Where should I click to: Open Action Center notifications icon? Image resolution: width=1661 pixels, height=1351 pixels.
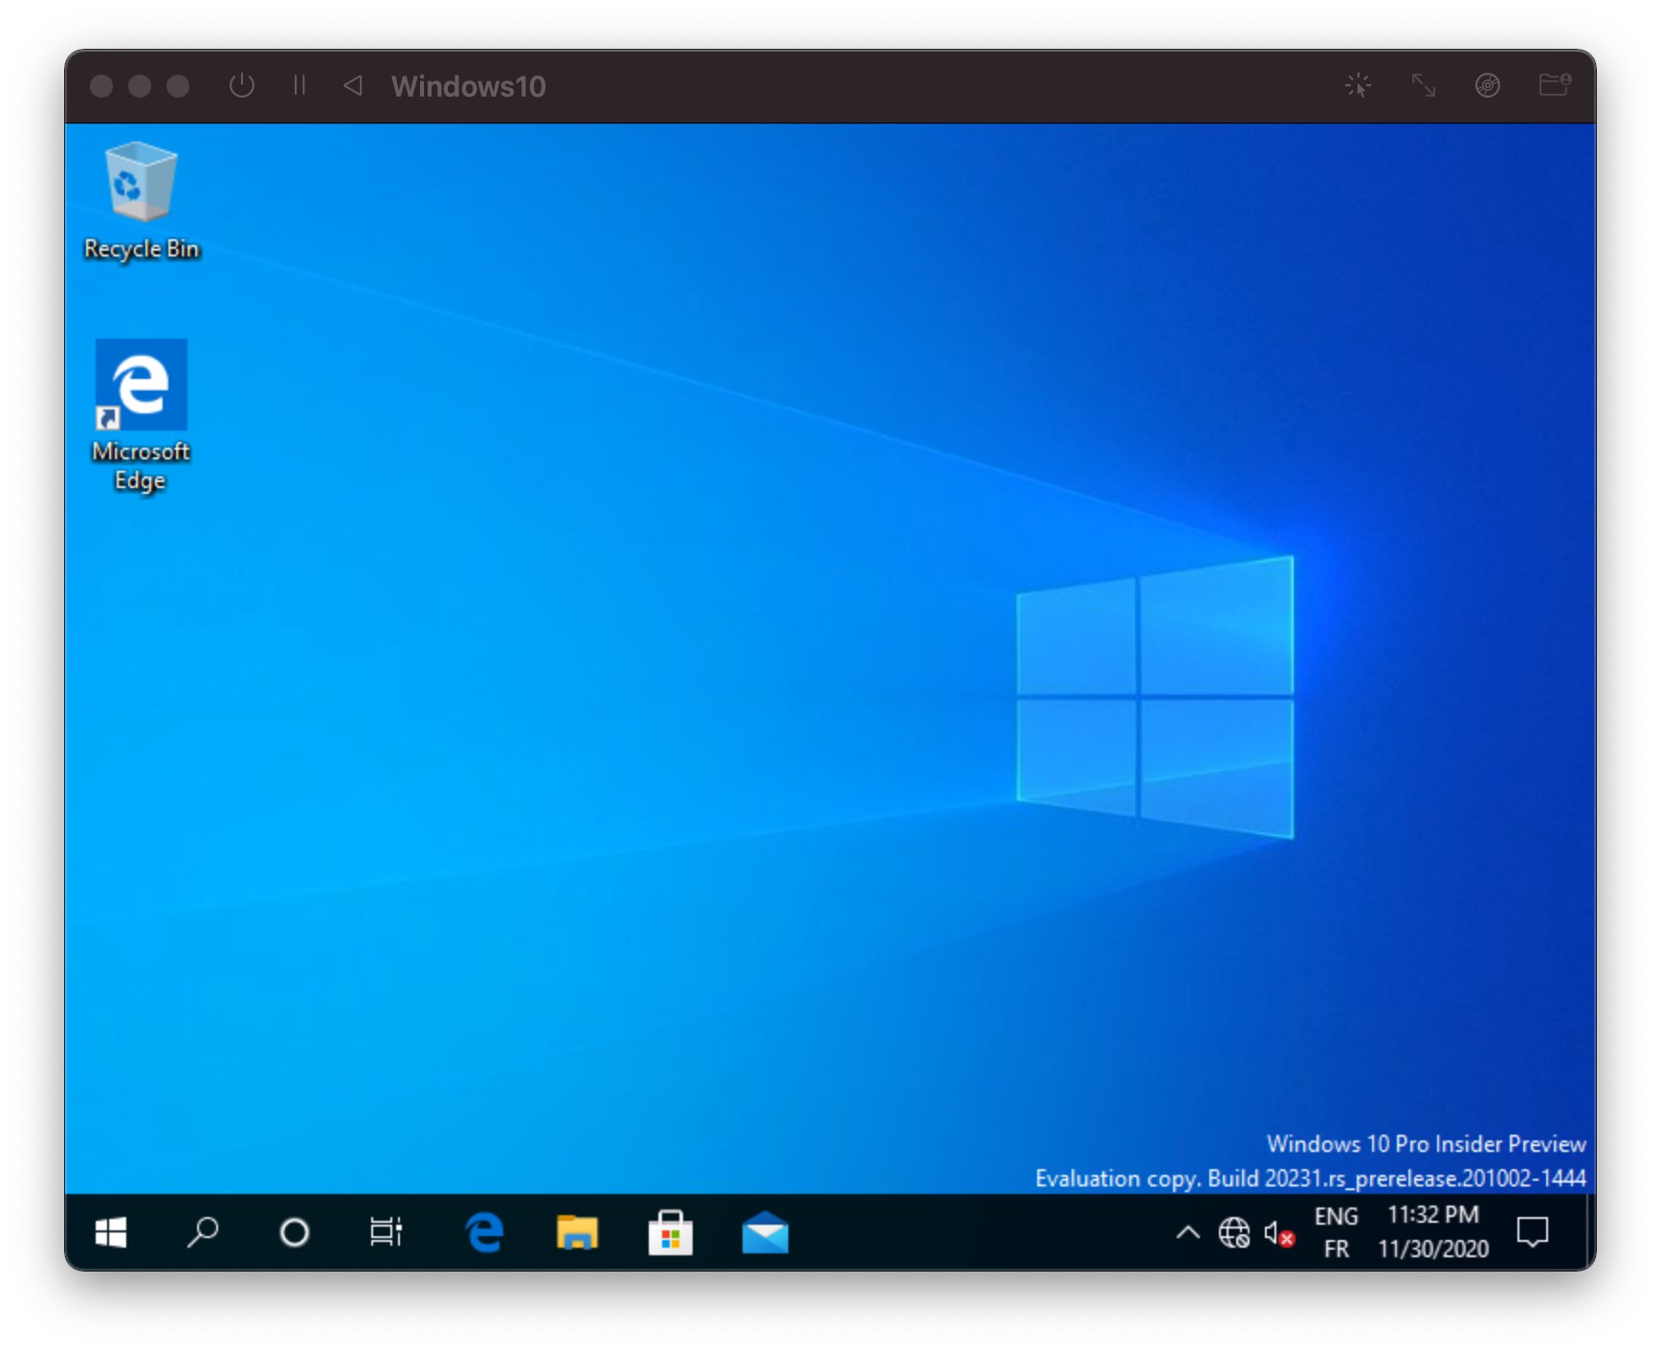(x=1533, y=1232)
